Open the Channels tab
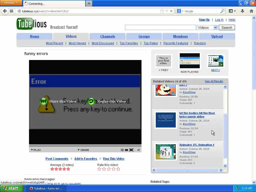Screen dimensions: 256x192 tap(107, 36)
